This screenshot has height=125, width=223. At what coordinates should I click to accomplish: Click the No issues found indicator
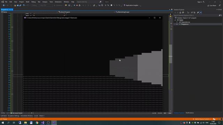[x=16, y=113]
